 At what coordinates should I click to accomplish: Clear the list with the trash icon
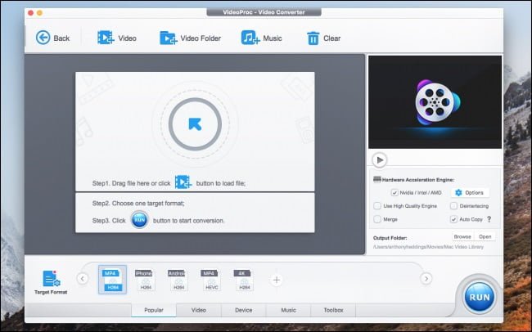coord(313,38)
